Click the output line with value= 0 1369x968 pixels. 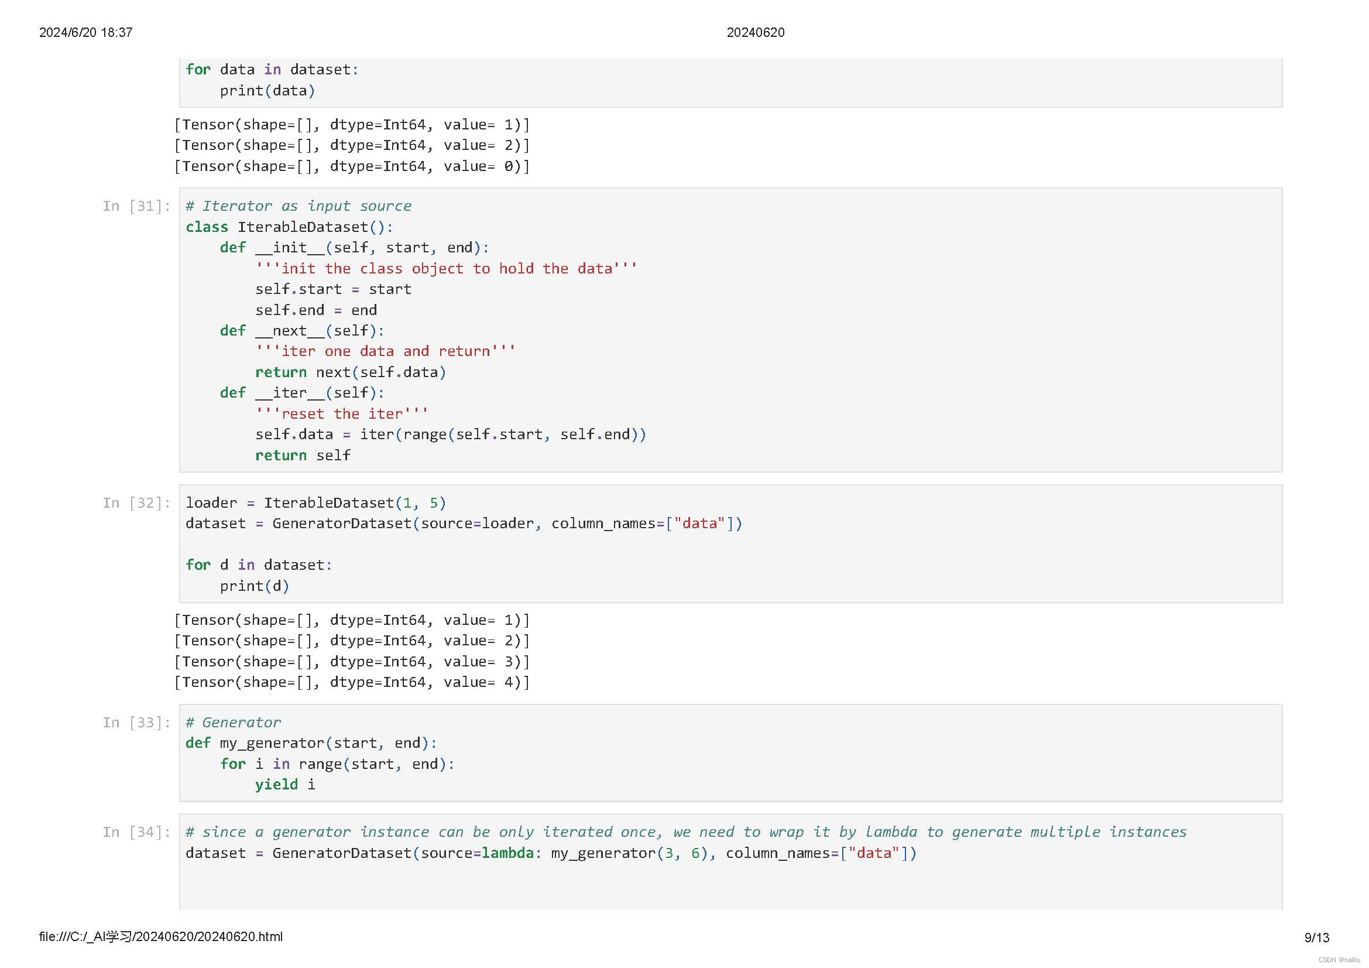(x=352, y=166)
